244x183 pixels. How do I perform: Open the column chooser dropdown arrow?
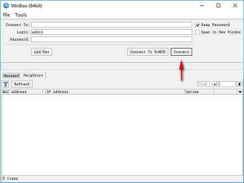[x=240, y=92]
